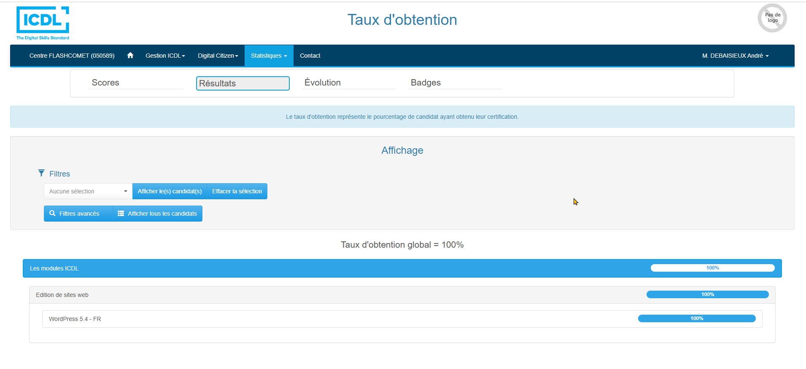This screenshot has height=369, width=806.
Task: Open Digital Citizen dropdown menu
Action: tap(218, 56)
